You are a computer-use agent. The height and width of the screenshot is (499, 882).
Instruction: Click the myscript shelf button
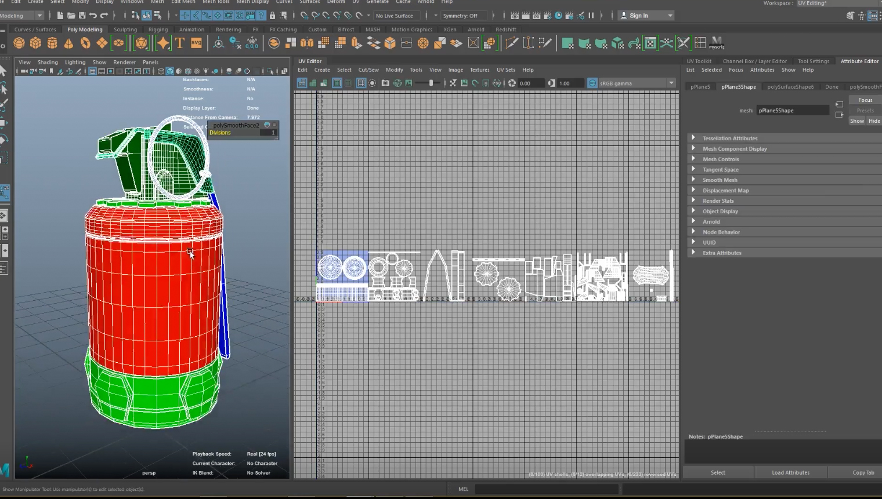(x=717, y=43)
